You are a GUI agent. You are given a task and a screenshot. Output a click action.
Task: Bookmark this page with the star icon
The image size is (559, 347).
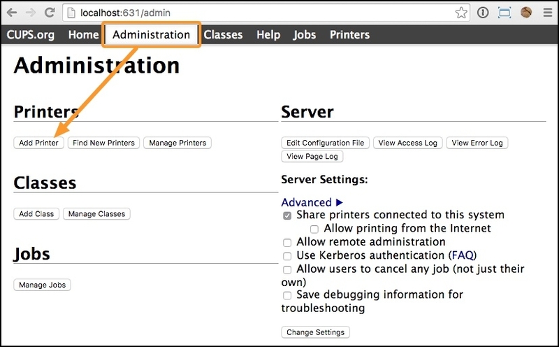[x=461, y=13]
